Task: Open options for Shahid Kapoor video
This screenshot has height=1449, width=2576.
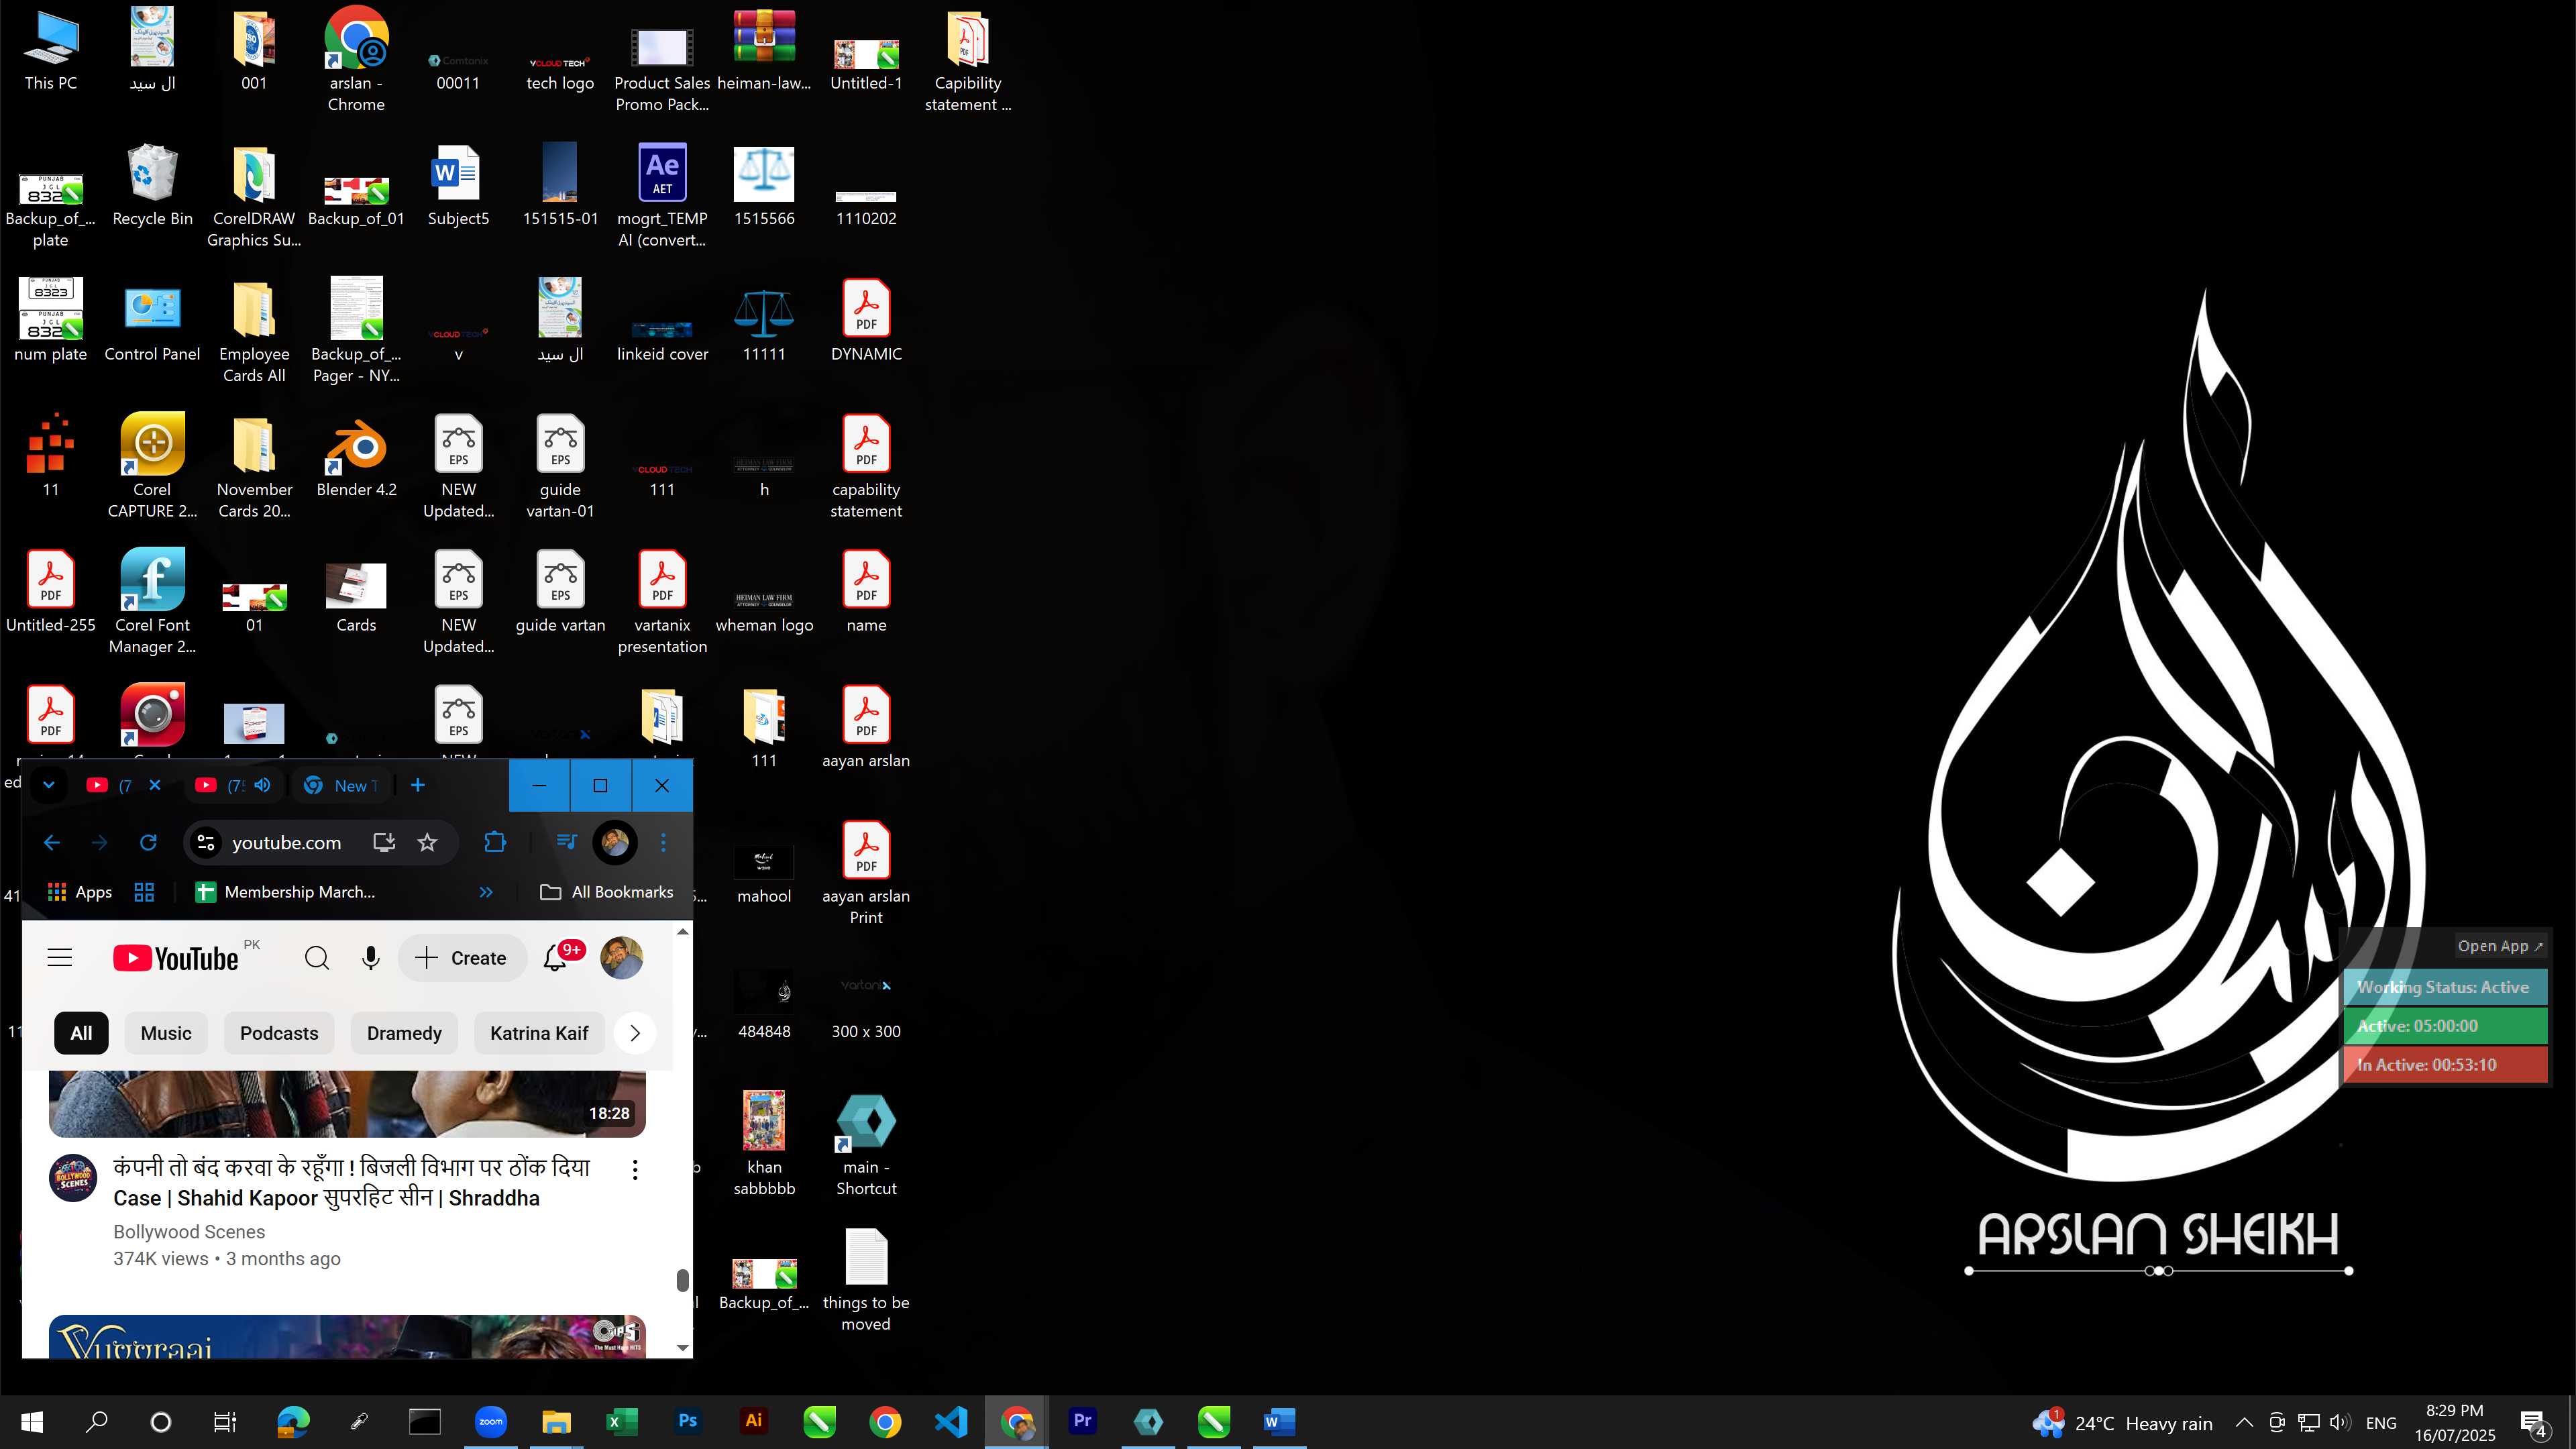Action: click(635, 1169)
